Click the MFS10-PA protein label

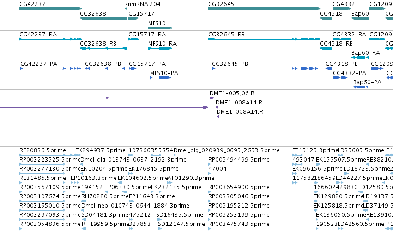tap(164, 73)
